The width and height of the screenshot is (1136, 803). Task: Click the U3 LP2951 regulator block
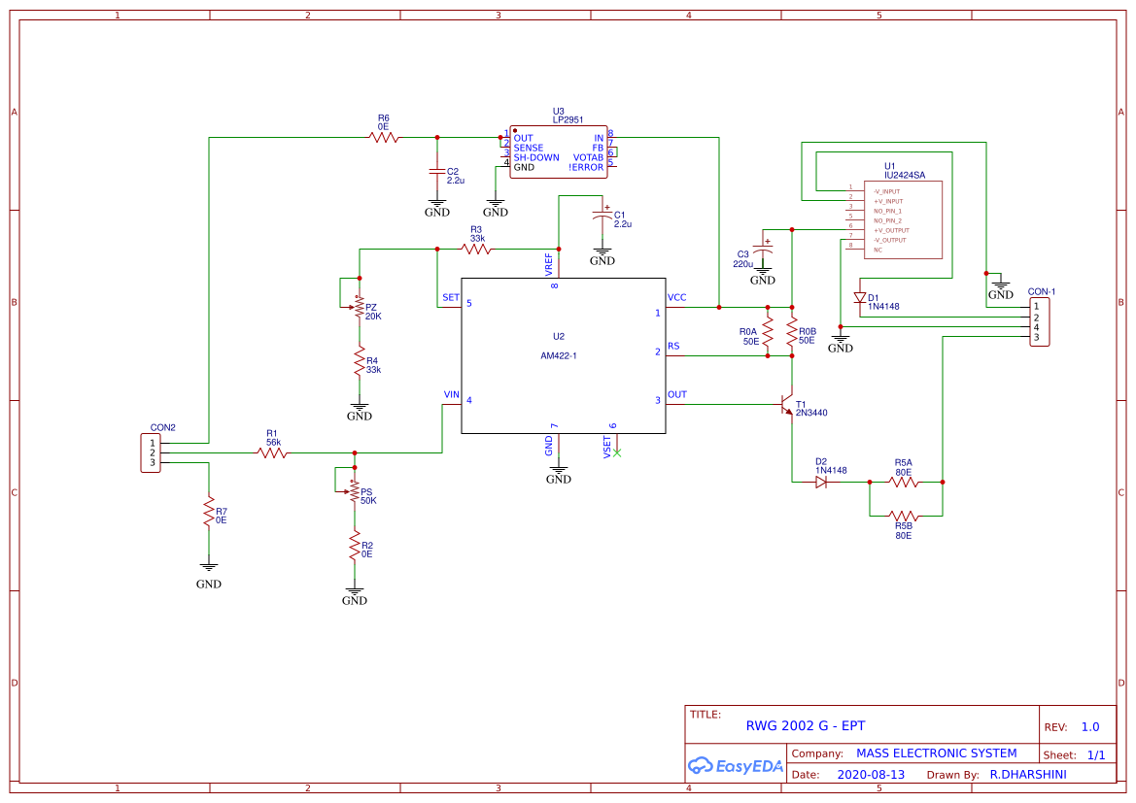tap(558, 151)
